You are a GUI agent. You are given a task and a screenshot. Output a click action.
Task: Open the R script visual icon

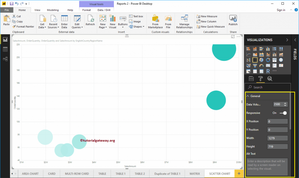pos(268,71)
